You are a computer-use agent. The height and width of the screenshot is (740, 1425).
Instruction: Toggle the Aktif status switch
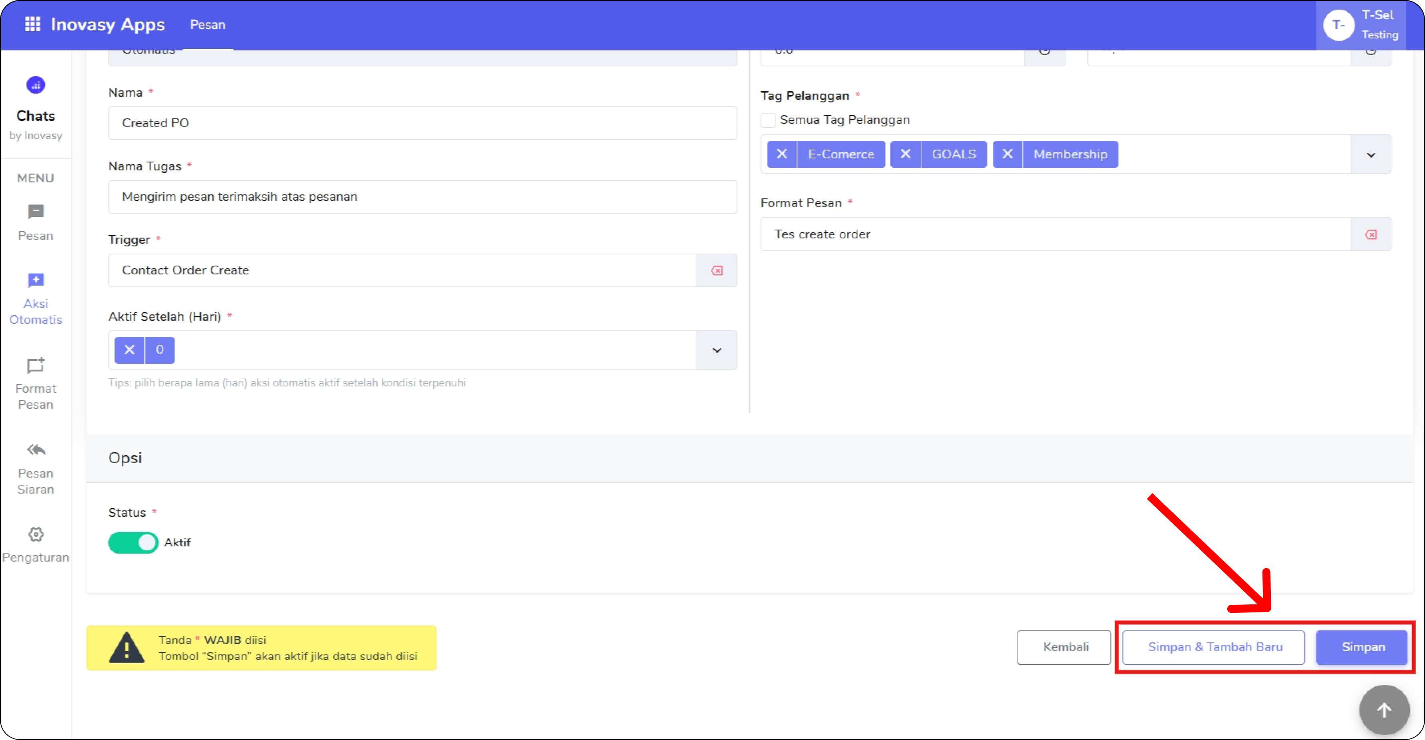pyautogui.click(x=133, y=543)
